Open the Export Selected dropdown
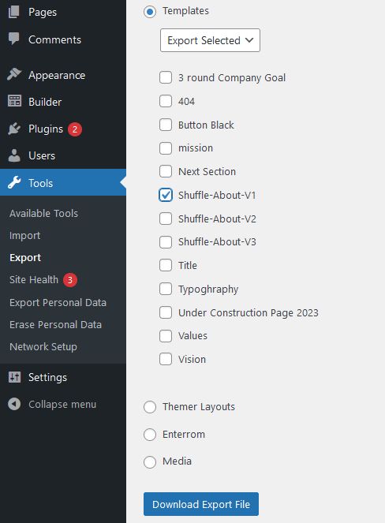 (210, 40)
